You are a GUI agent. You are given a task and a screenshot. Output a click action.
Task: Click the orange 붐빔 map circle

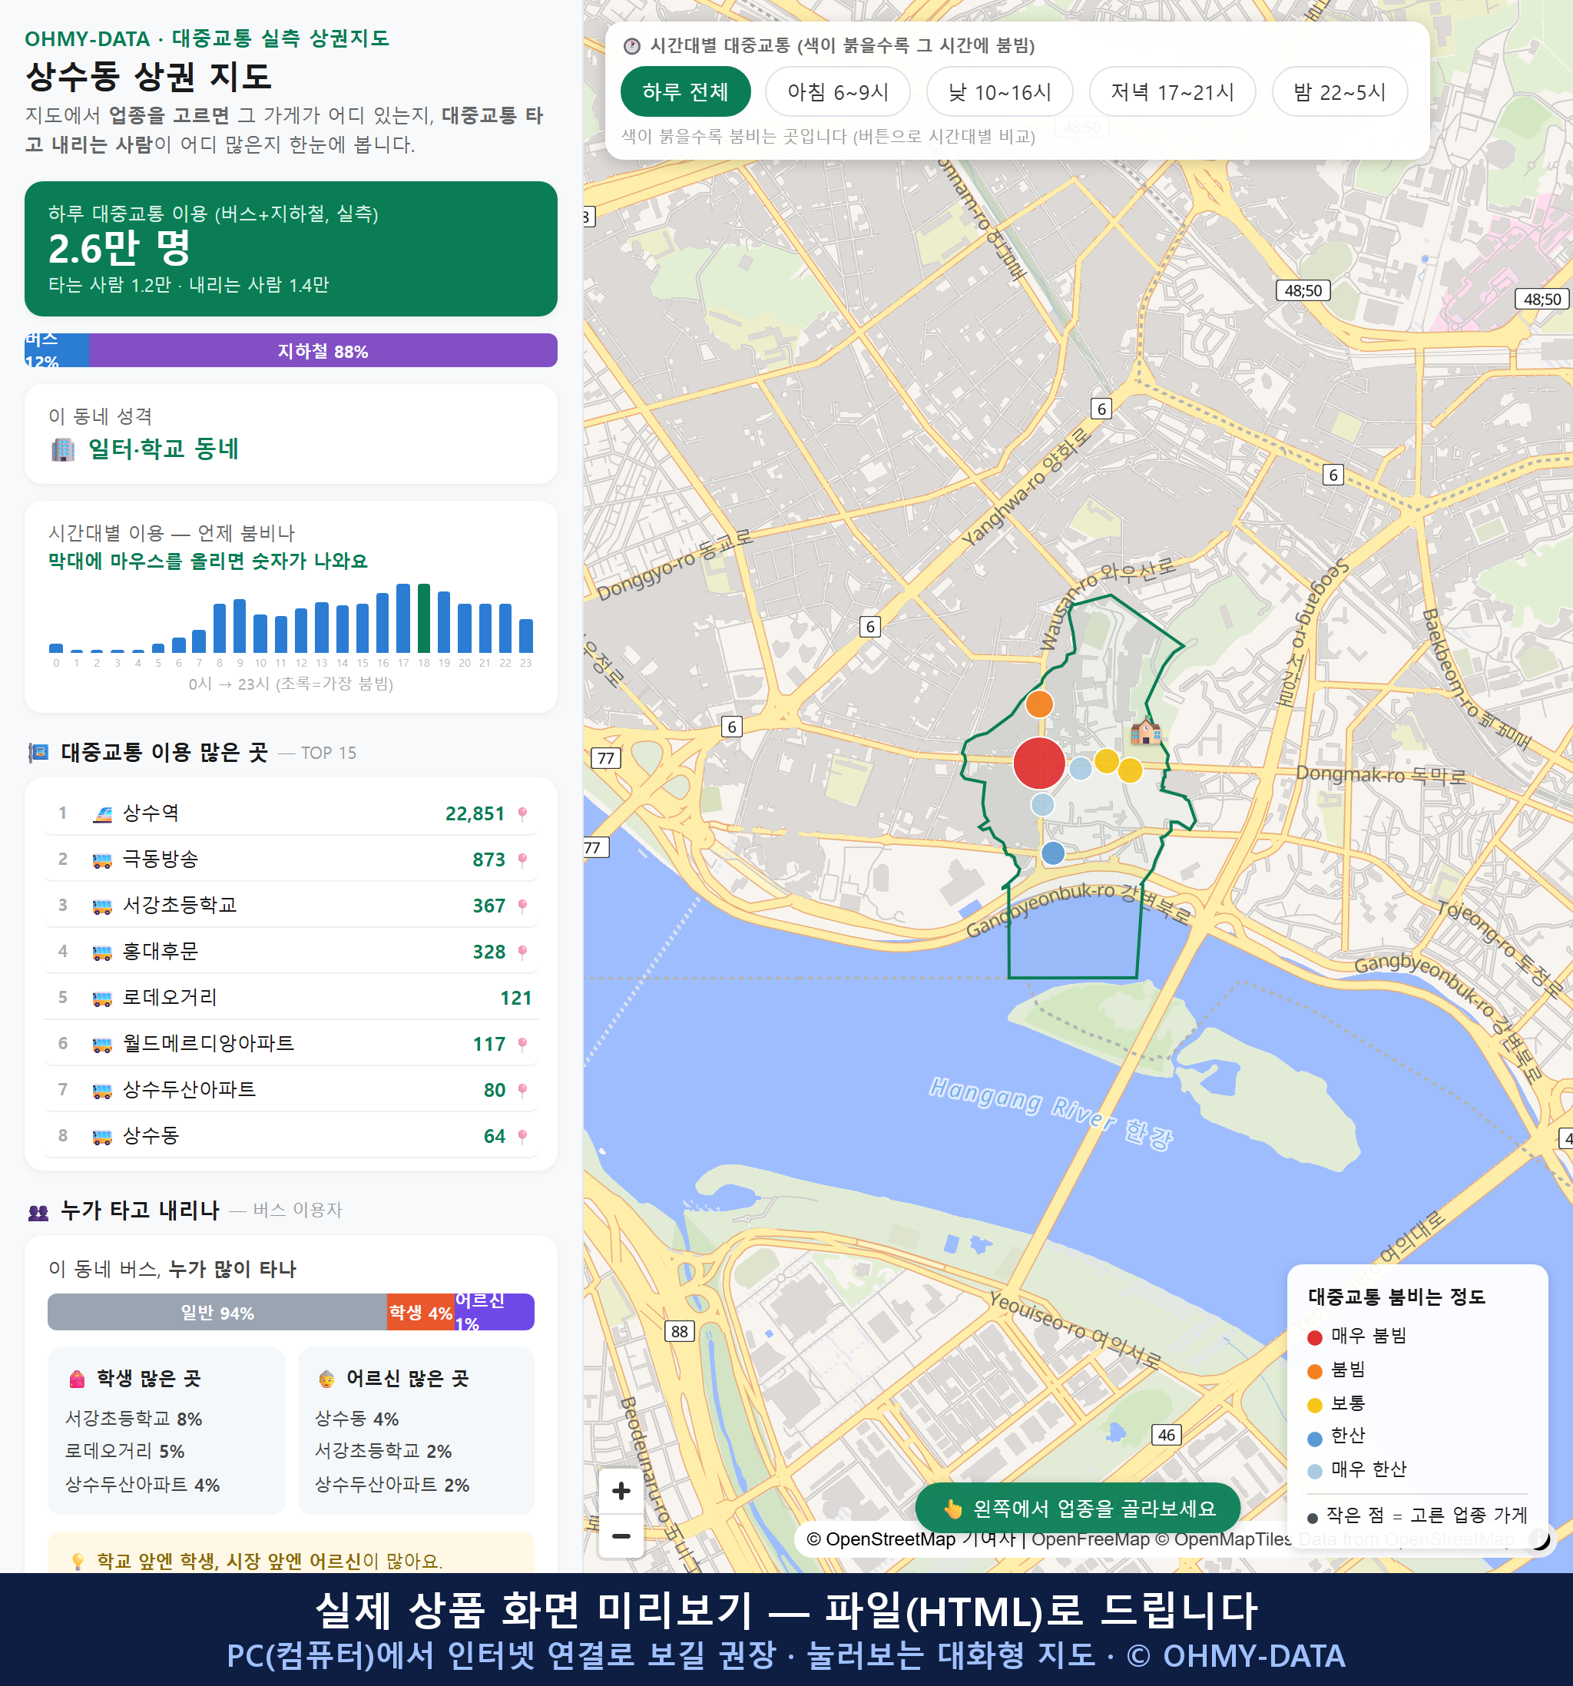pyautogui.click(x=1038, y=704)
